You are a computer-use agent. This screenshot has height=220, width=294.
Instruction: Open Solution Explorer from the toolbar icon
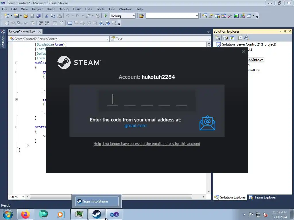click(204, 16)
